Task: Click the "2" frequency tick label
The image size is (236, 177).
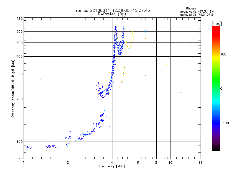Action: click(68, 163)
